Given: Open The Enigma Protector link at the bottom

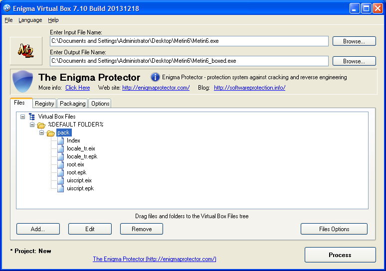Looking at the screenshot, I should [x=155, y=259].
